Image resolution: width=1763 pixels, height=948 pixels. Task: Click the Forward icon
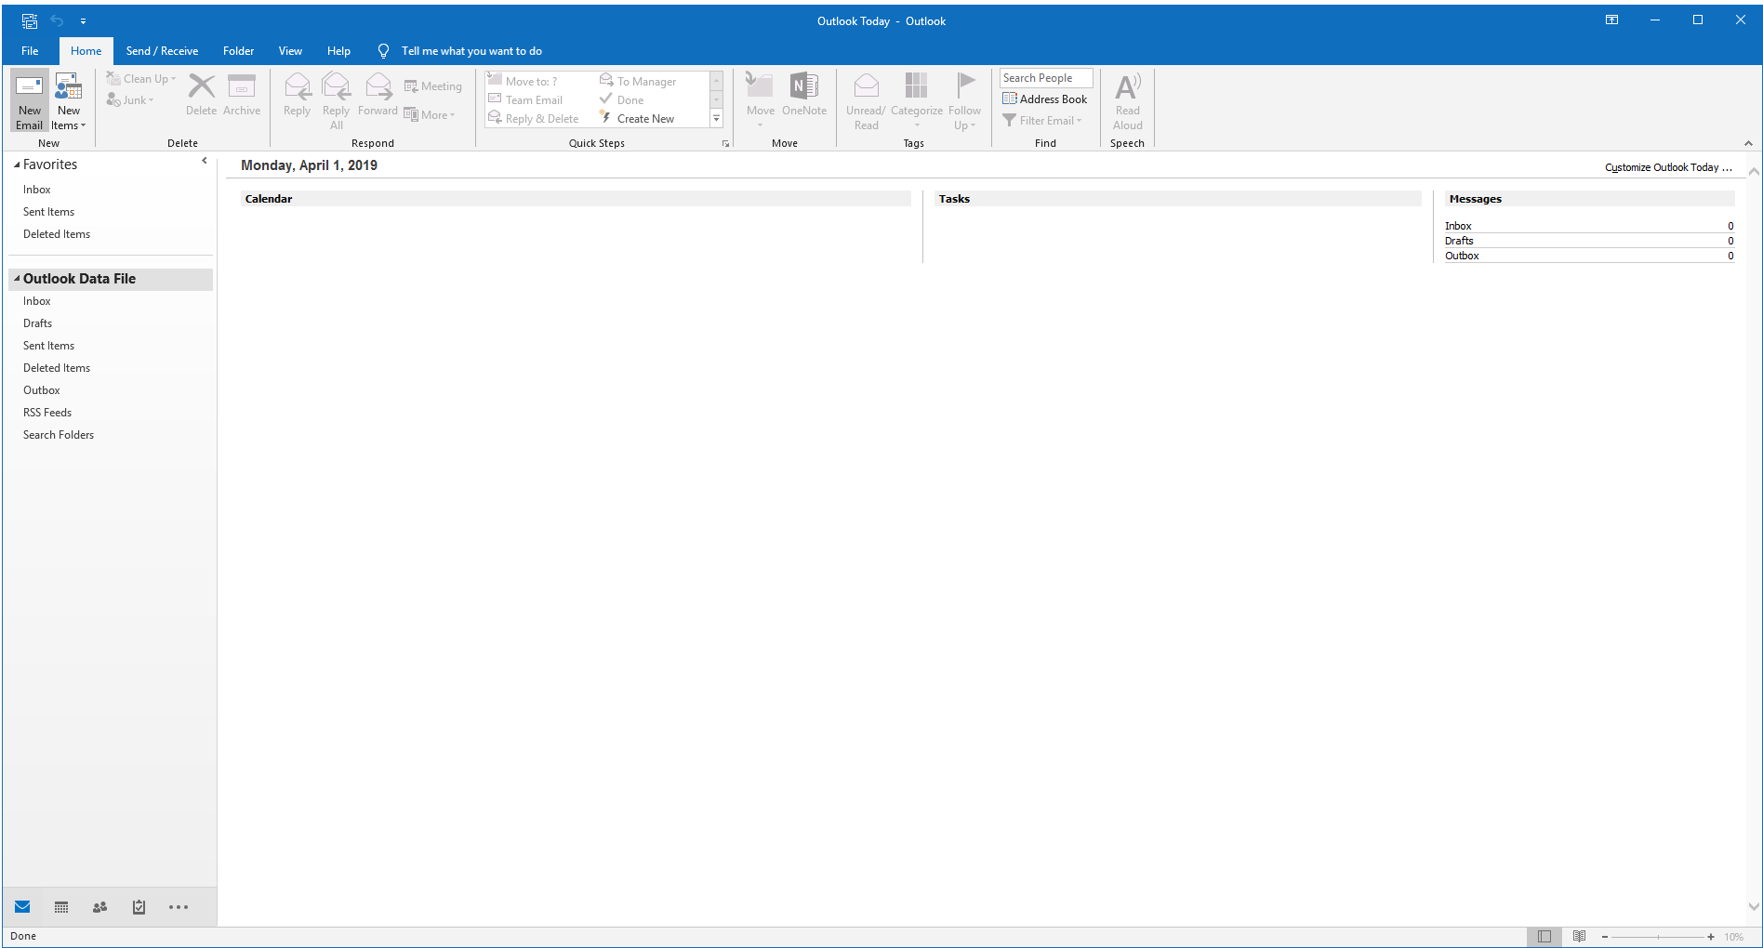click(x=378, y=96)
